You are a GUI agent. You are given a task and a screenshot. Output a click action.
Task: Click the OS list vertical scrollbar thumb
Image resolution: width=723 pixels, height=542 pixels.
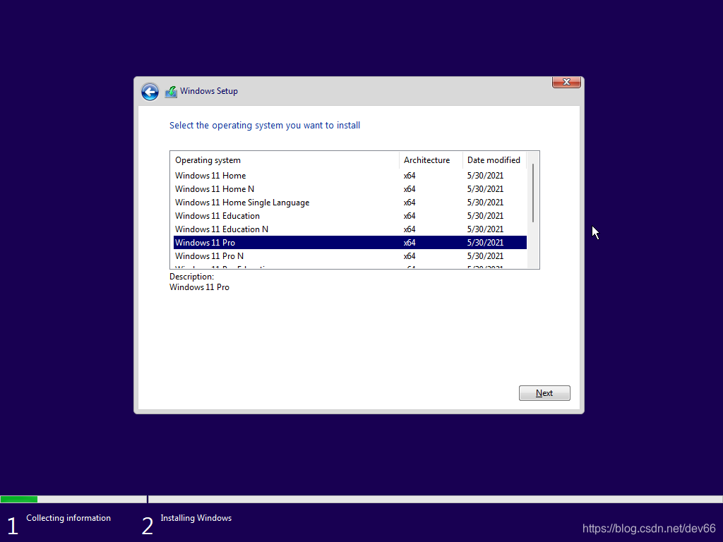pyautogui.click(x=533, y=193)
